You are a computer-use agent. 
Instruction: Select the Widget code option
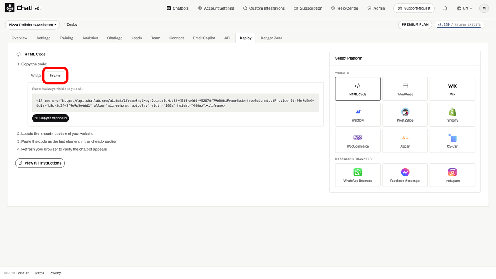tap(37, 76)
